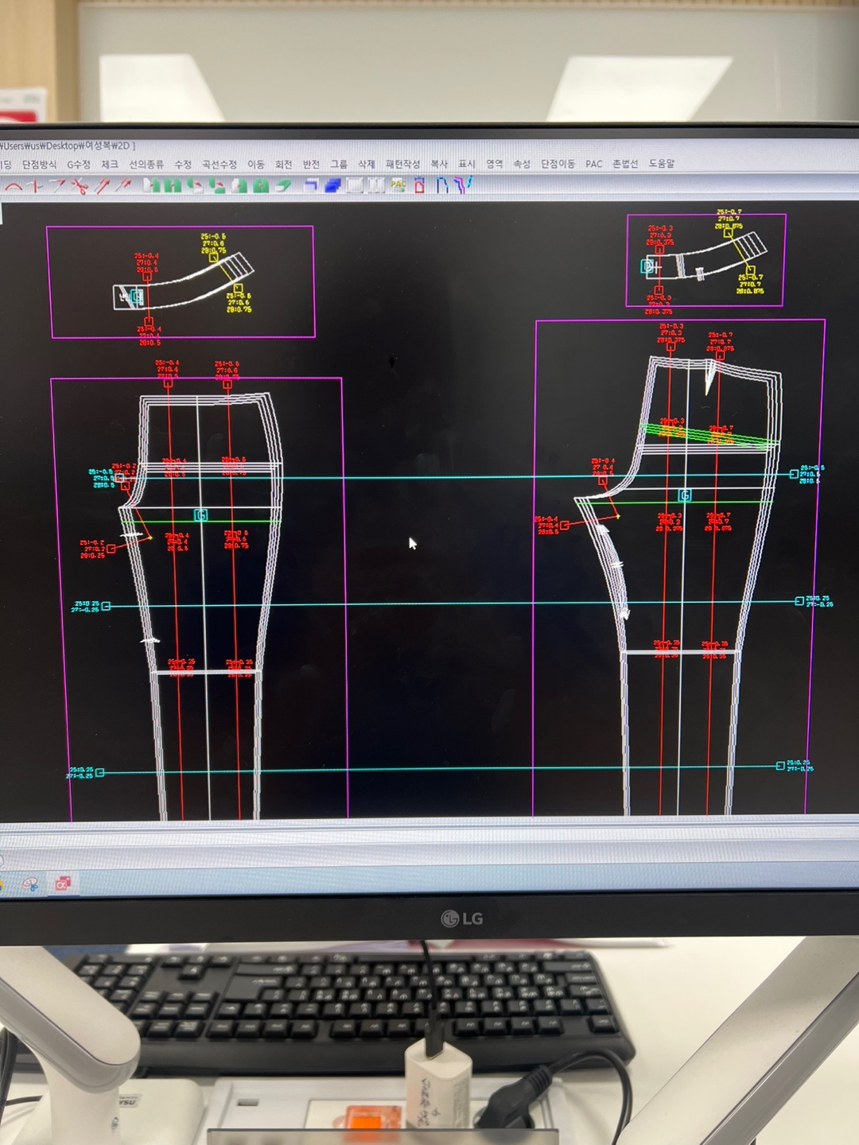Click cyan G marker on left pant pattern
This screenshot has width=859, height=1145.
click(x=201, y=515)
